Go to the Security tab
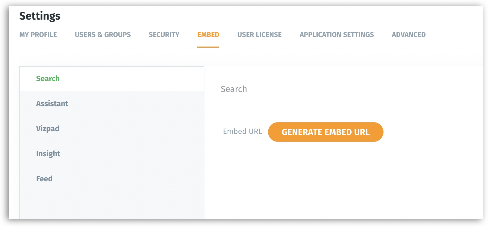 point(164,35)
